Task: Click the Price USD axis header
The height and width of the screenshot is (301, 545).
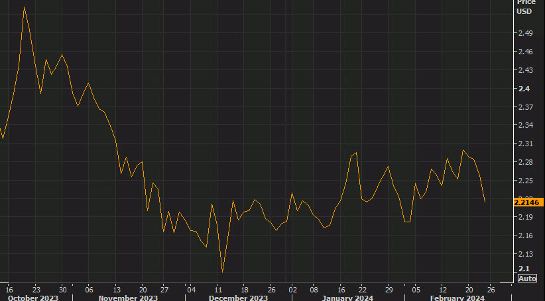Action: click(x=525, y=7)
